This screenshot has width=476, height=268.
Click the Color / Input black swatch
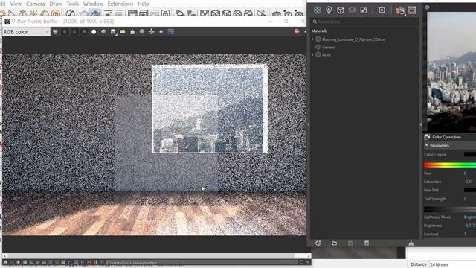pos(470,154)
